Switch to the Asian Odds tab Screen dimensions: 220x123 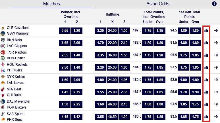tap(158, 4)
